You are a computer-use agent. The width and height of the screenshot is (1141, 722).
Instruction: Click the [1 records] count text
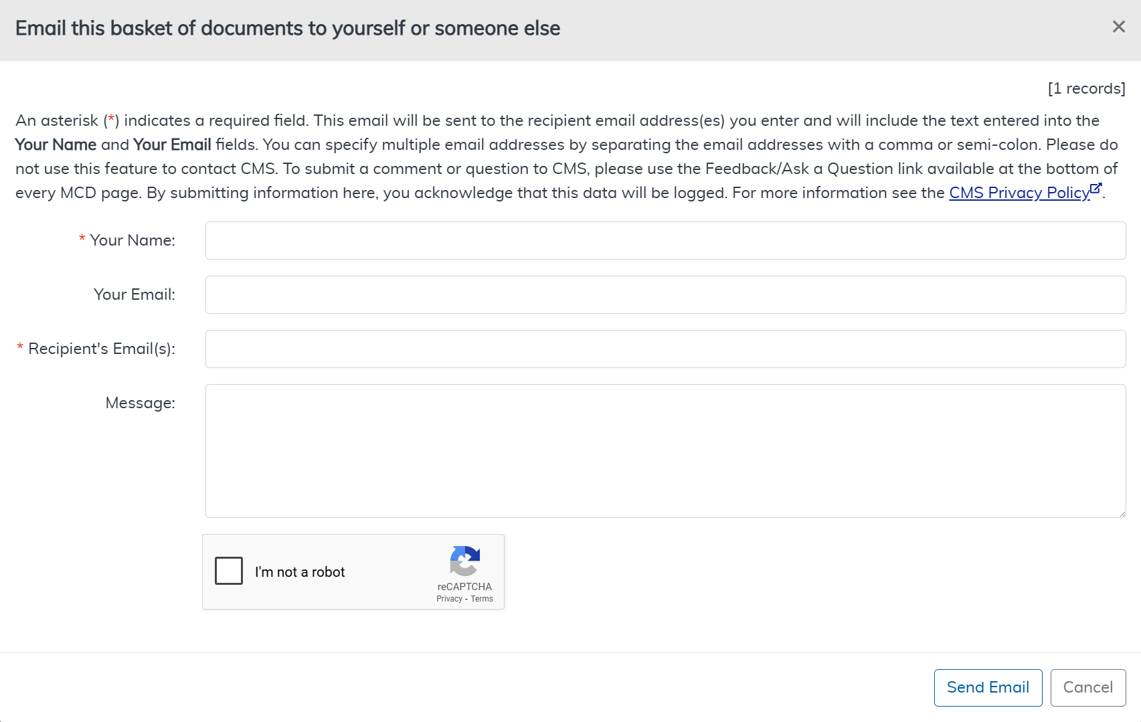click(1086, 89)
